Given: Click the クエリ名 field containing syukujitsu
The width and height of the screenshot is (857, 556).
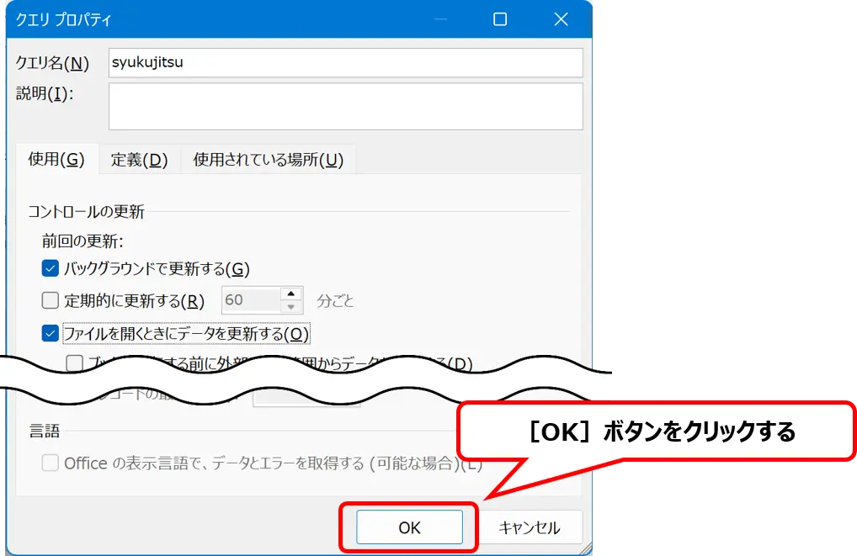Looking at the screenshot, I should (x=345, y=62).
